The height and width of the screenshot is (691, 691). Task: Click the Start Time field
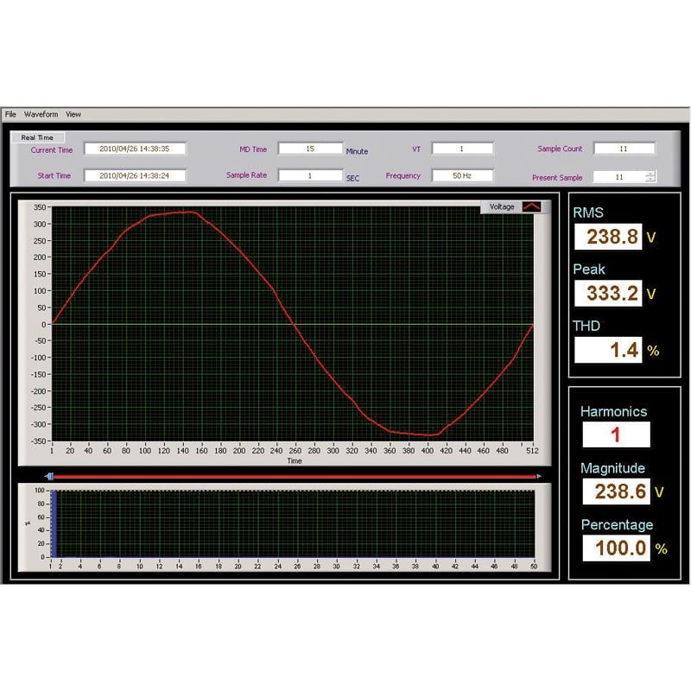pyautogui.click(x=135, y=175)
